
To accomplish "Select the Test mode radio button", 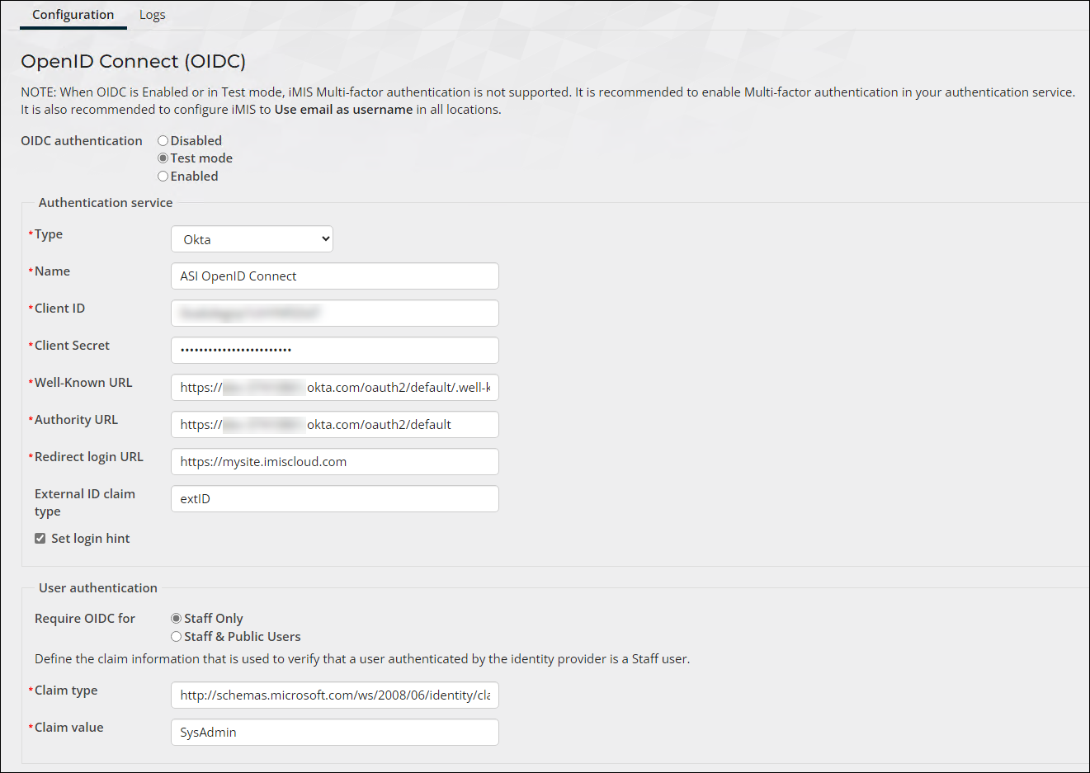I will point(163,158).
